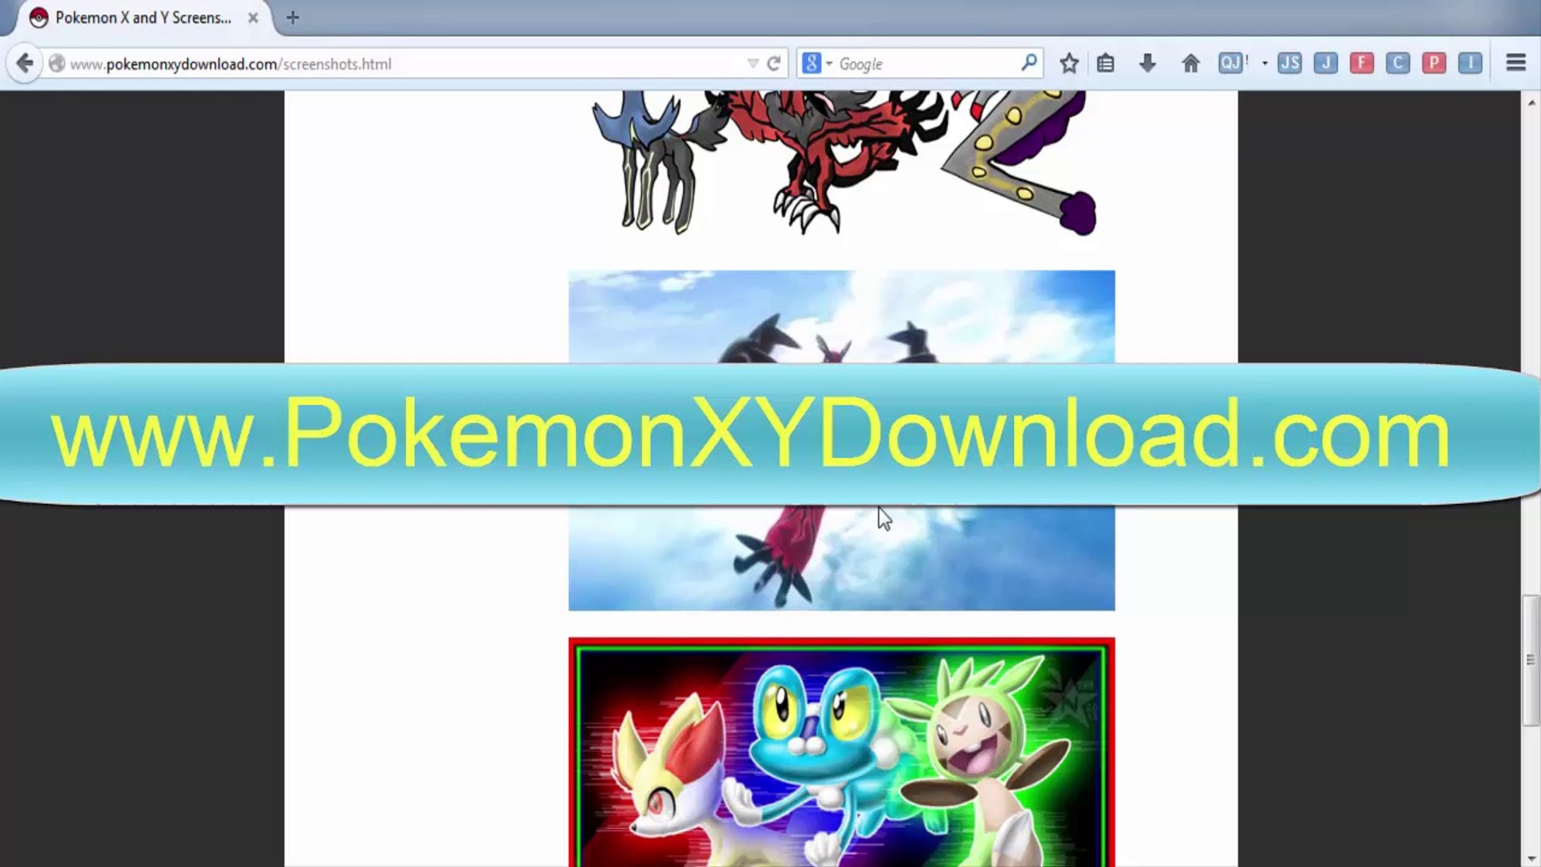Click the legendary Pokemon drawing image
This screenshot has height=867, width=1541.
coord(844,164)
